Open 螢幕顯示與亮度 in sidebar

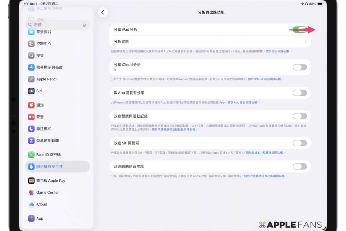pos(49,67)
